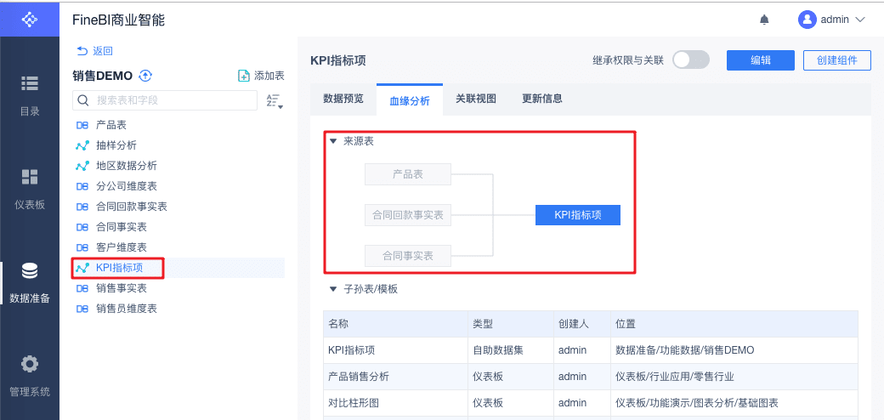Click the 编辑 button
This screenshot has height=420, width=884.
[x=760, y=60]
